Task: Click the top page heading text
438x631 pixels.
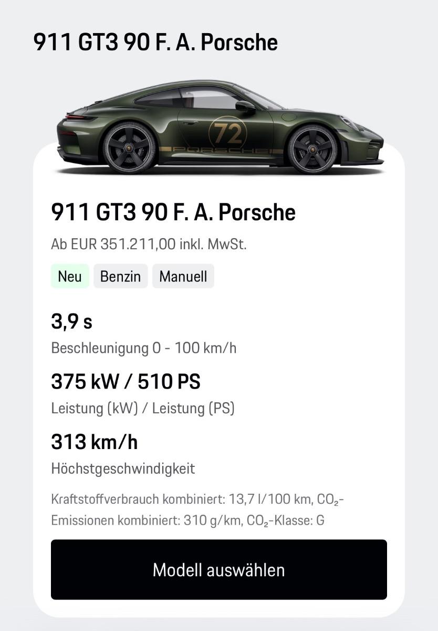Action: [155, 42]
